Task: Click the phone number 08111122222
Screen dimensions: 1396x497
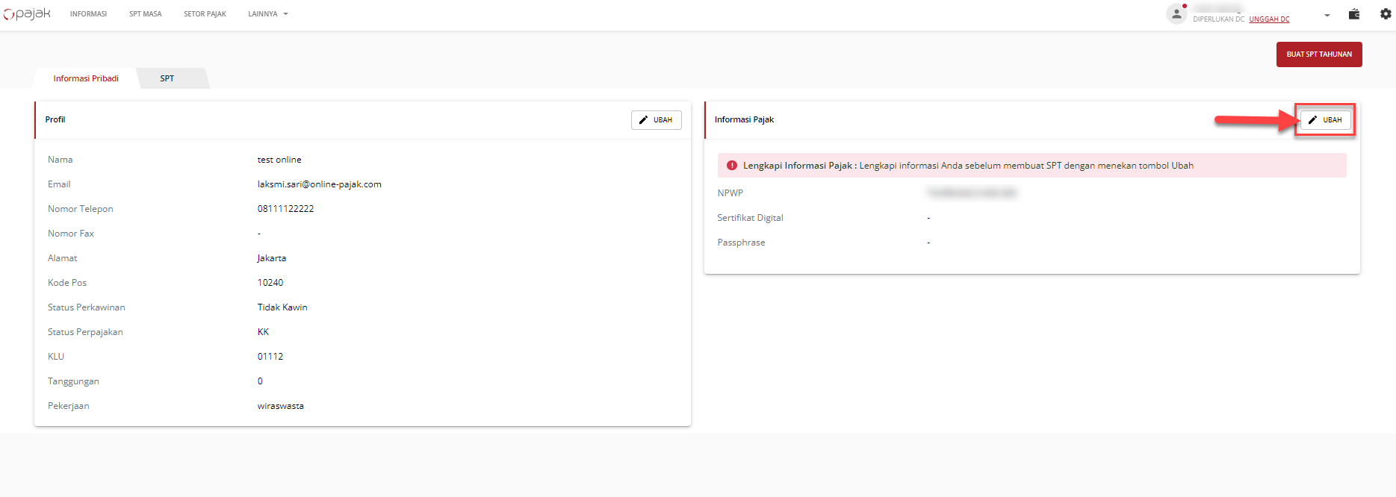Action: pos(285,209)
